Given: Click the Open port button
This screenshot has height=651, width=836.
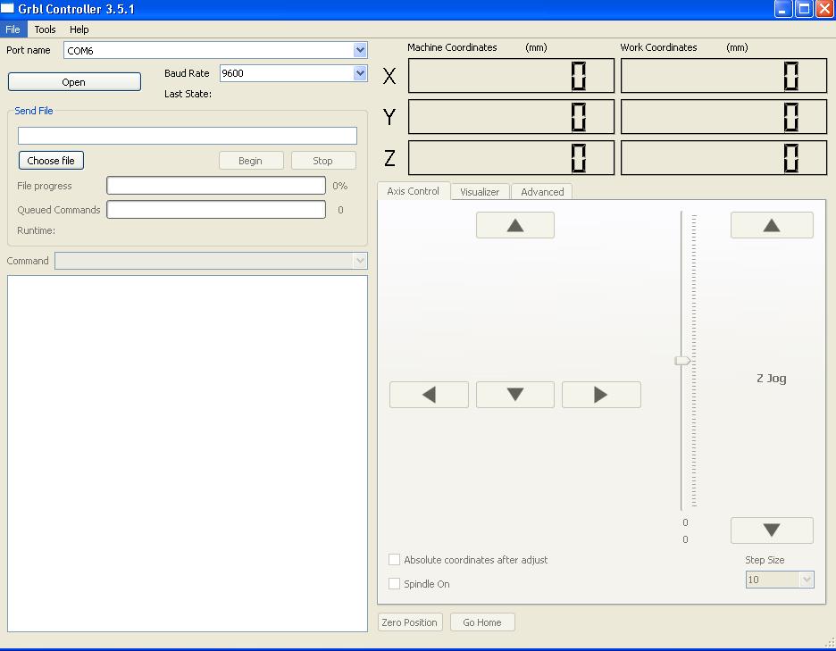Looking at the screenshot, I should (x=74, y=82).
